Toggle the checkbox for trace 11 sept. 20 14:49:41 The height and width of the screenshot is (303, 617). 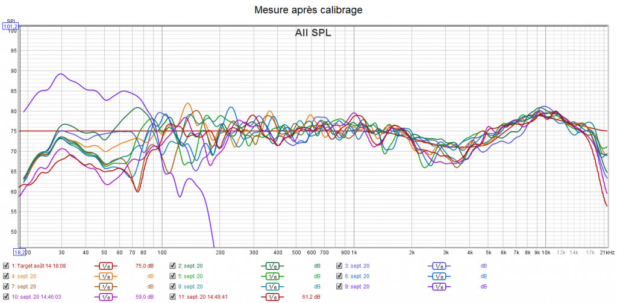point(173,297)
